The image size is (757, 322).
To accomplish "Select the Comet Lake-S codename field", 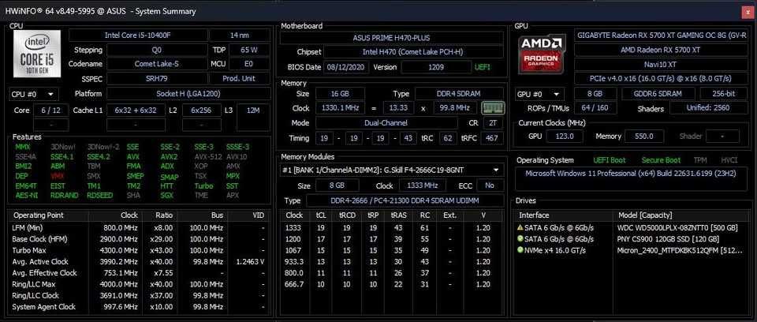I will click(157, 64).
